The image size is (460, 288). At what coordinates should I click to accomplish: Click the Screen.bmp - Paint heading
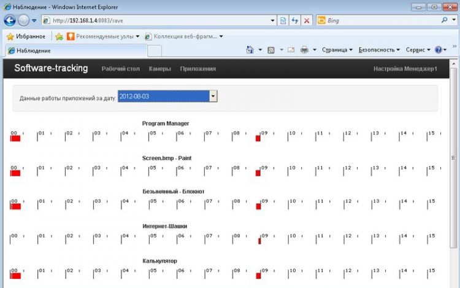pyautogui.click(x=167, y=158)
